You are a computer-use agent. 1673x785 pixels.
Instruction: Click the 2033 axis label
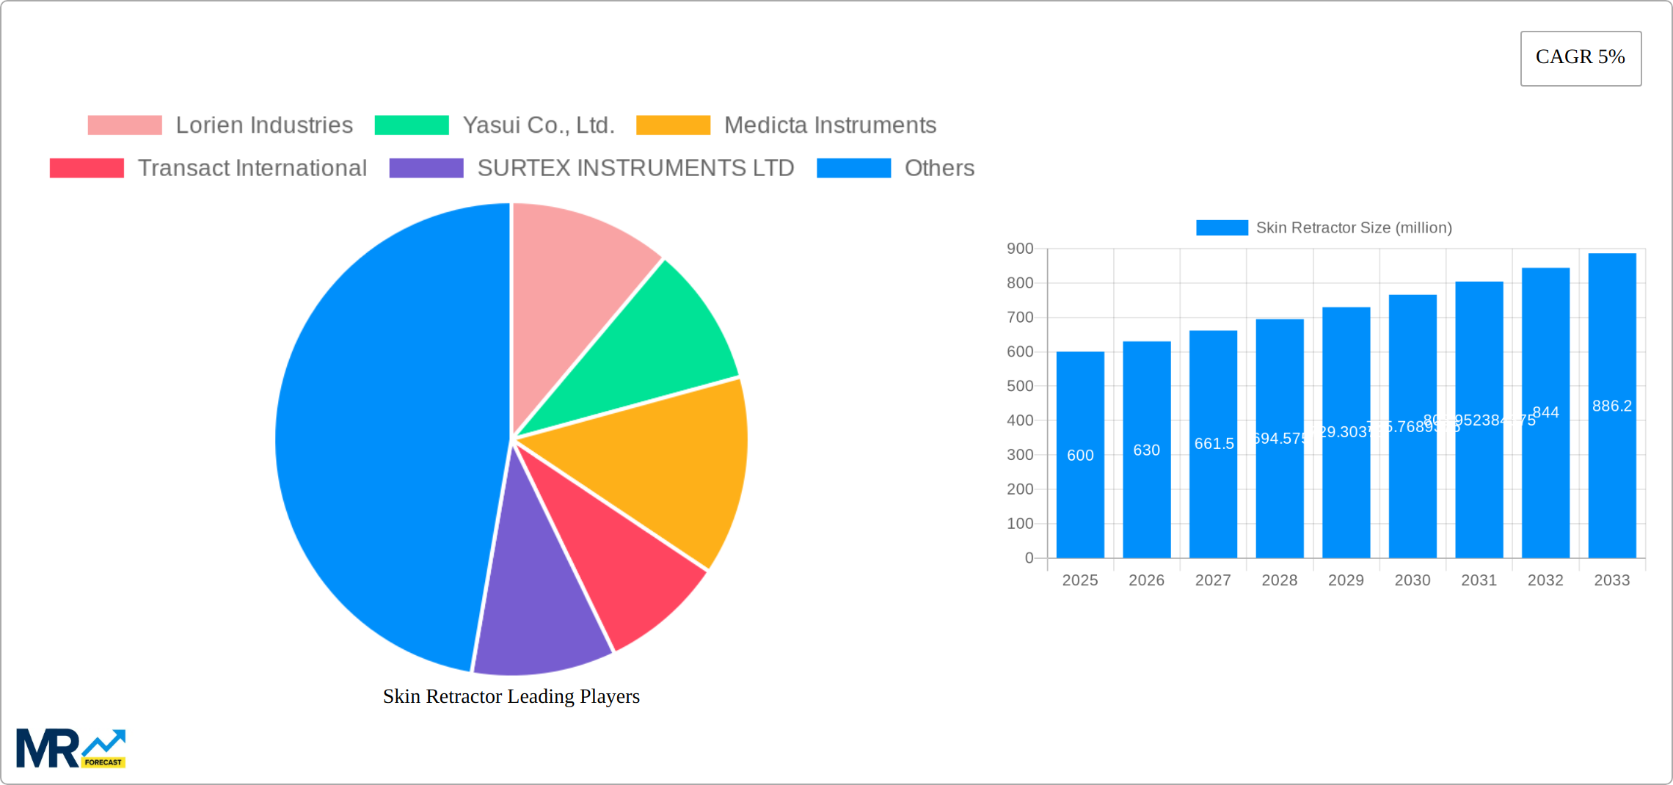pyautogui.click(x=1611, y=580)
